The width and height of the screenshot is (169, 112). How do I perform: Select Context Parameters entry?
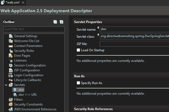coord(28,46)
